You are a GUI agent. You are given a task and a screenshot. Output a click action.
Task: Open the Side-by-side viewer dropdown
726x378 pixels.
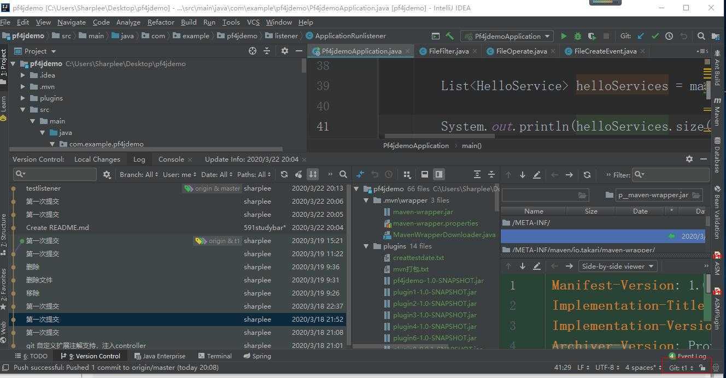pos(618,266)
